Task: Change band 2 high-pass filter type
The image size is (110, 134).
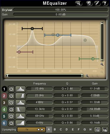Action: [x=21, y=96]
